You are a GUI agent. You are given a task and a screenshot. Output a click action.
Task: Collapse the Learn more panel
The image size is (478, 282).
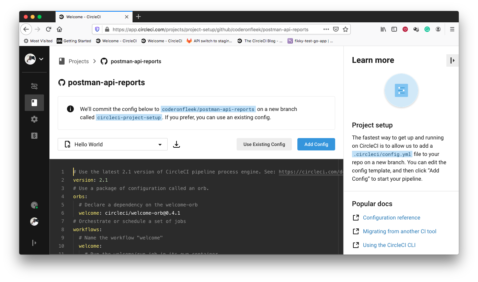(452, 60)
